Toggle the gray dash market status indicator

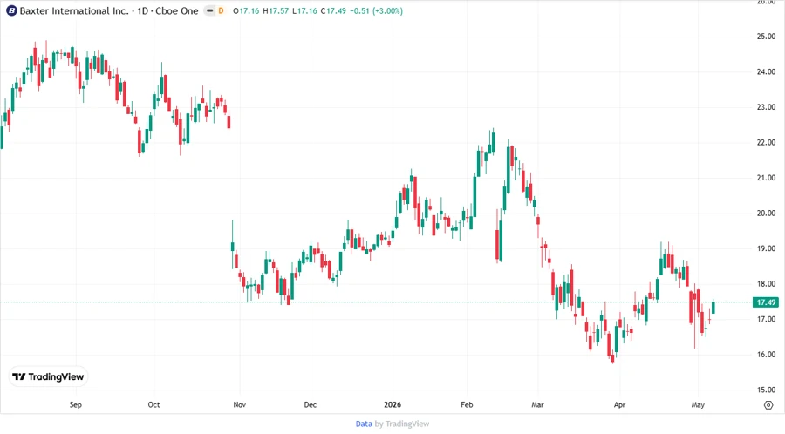210,10
